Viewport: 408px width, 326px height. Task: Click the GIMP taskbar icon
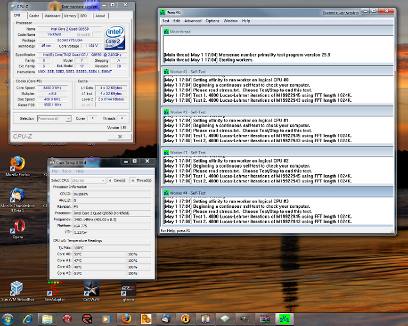tap(245, 319)
